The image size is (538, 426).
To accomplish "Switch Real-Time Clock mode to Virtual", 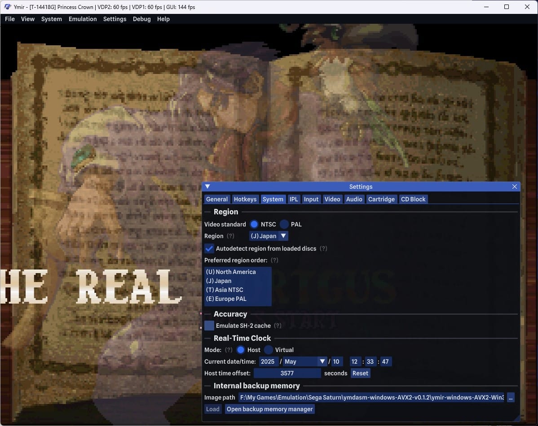I will (x=269, y=350).
